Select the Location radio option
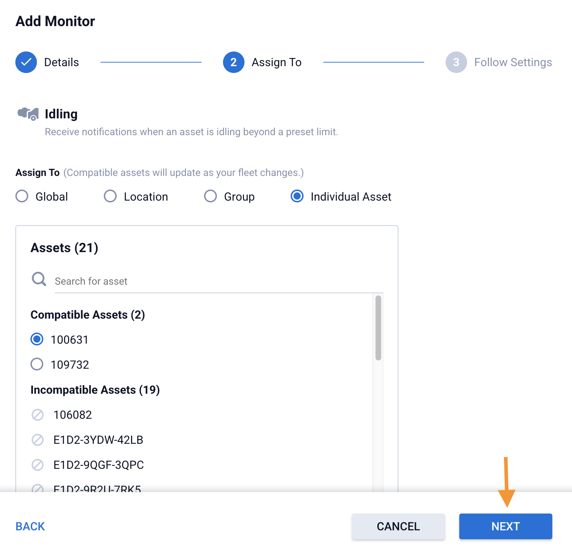 coord(110,196)
